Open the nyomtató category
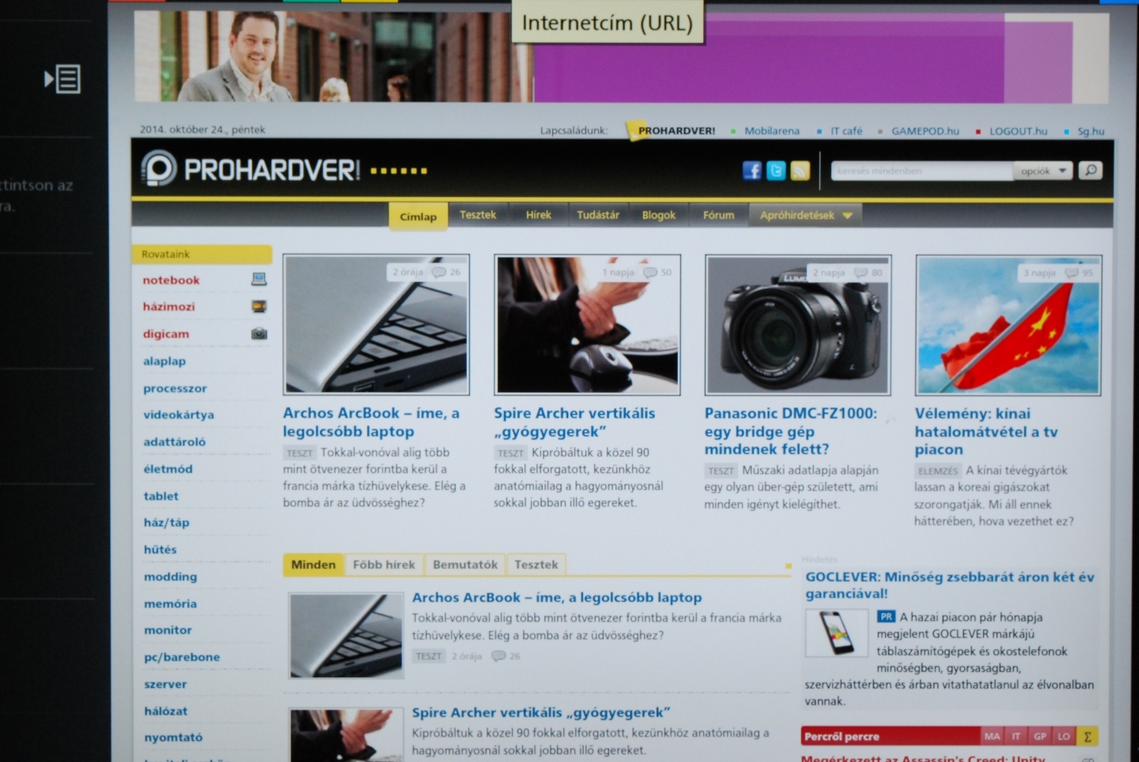 pos(174,737)
